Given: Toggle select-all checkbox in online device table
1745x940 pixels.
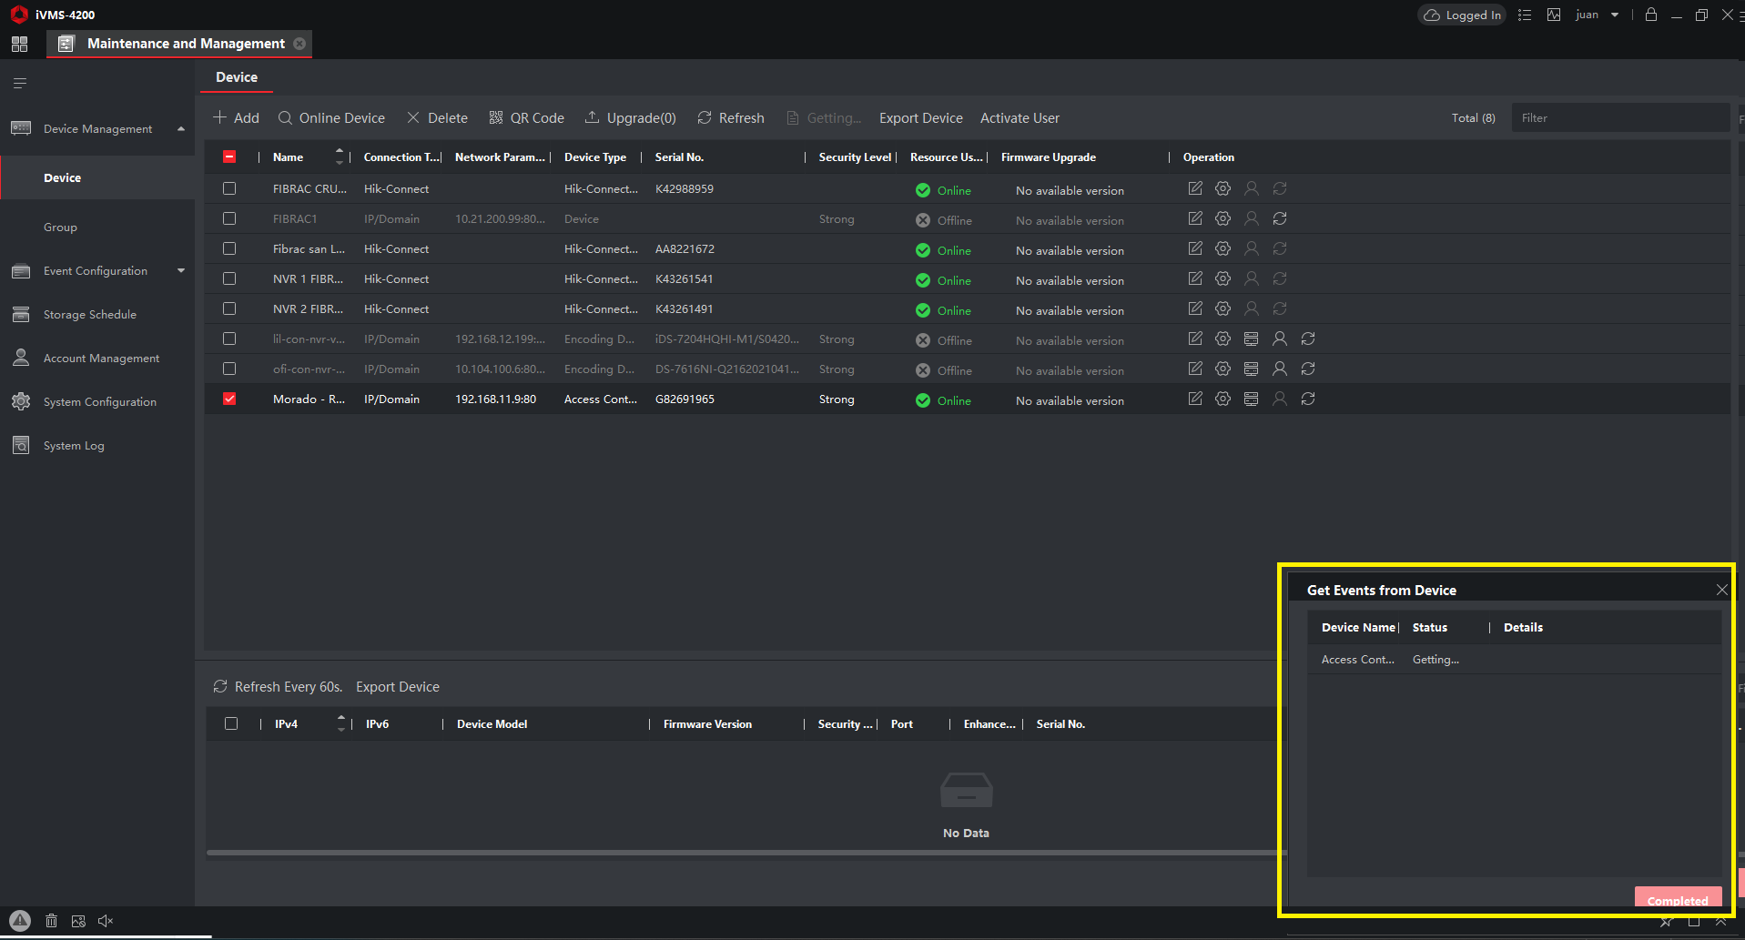Looking at the screenshot, I should pos(231,724).
